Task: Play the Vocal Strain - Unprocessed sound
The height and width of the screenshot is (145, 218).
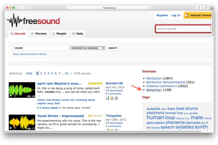Action: coord(11,128)
